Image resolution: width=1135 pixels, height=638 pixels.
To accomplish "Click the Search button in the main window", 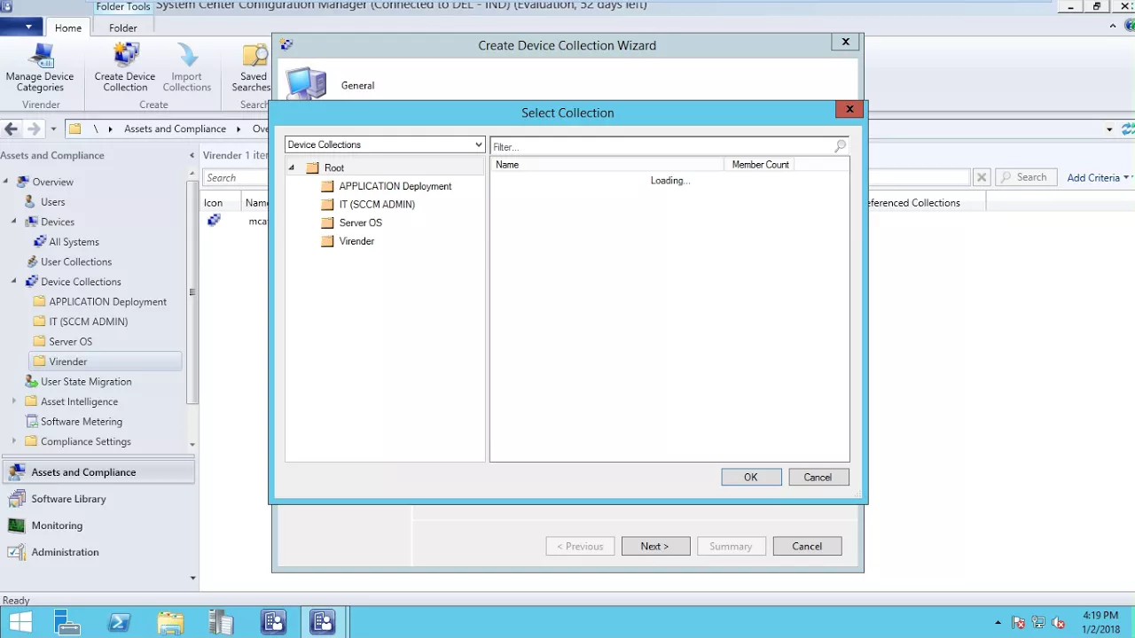I will pyautogui.click(x=1026, y=177).
